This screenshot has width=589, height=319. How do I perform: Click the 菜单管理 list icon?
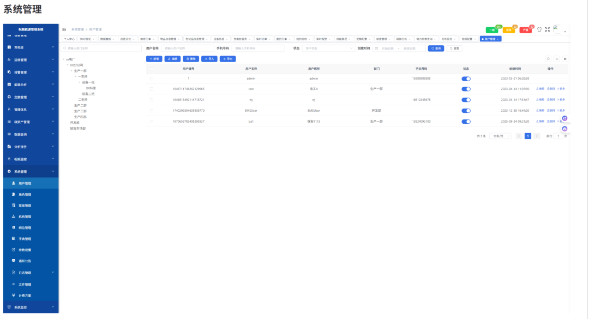click(14, 206)
